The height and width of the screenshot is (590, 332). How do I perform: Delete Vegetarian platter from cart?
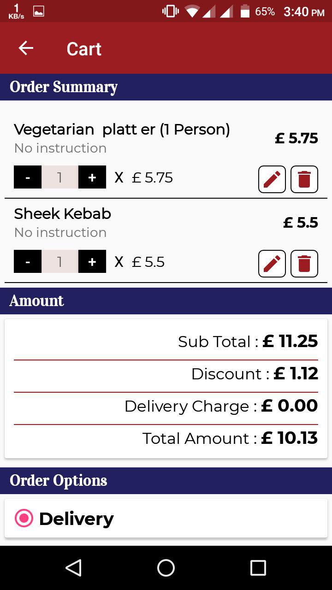pos(304,179)
